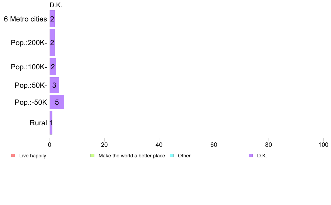This screenshot has height=205, width=331.
Task: Click the Other legend label
Action: 184,156
